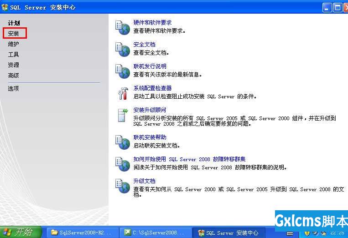
Task: Go to the 高级 page
Action: [14, 76]
